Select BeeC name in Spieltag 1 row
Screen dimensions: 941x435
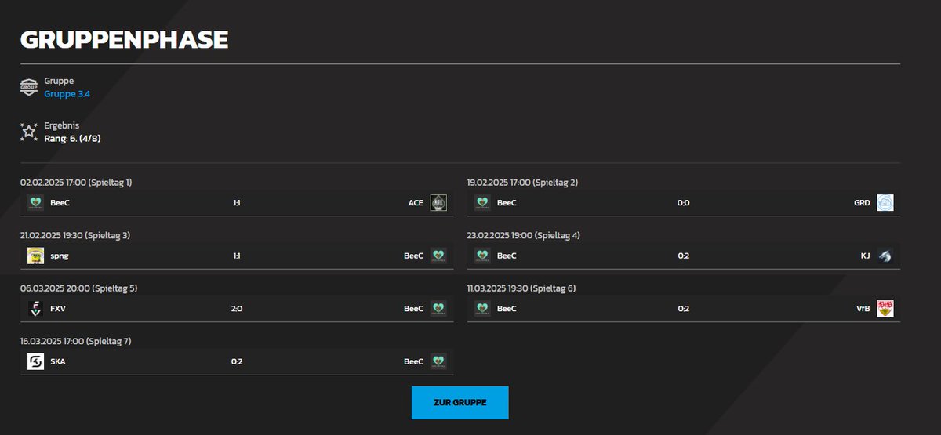[60, 203]
